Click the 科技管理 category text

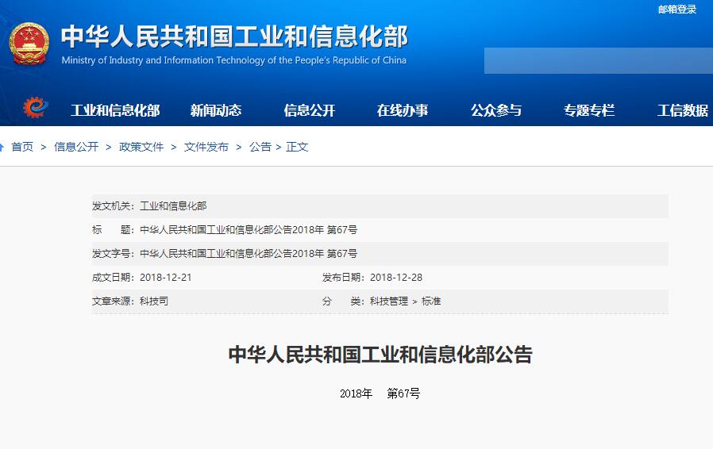(x=389, y=301)
